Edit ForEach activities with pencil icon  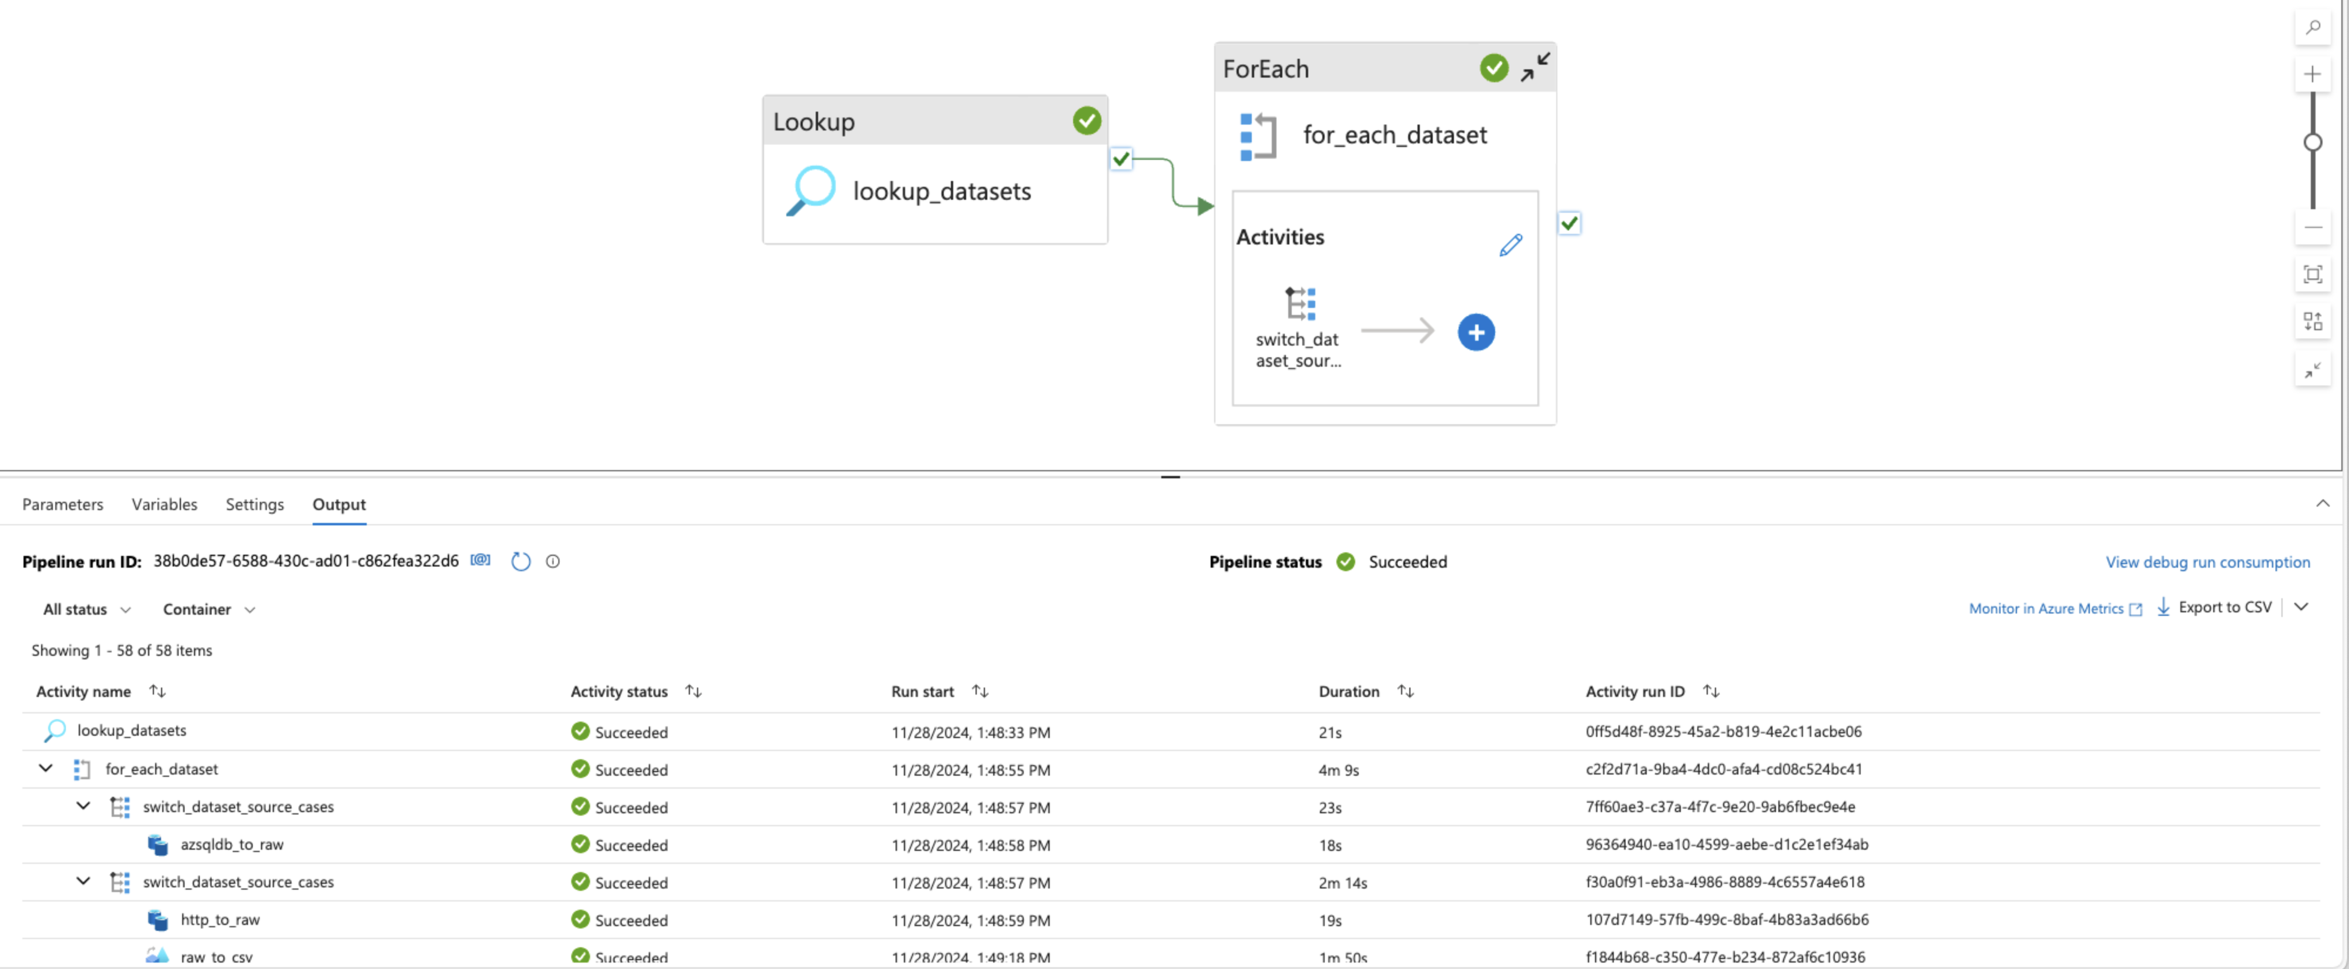click(x=1510, y=245)
